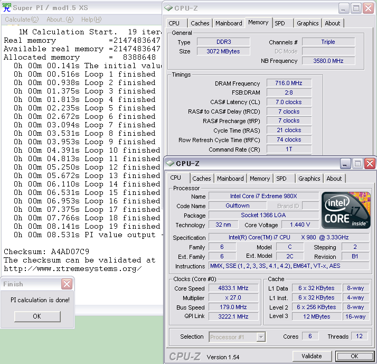Click the Command Rate 1T value
The width and height of the screenshot is (377, 364).
tap(289, 149)
